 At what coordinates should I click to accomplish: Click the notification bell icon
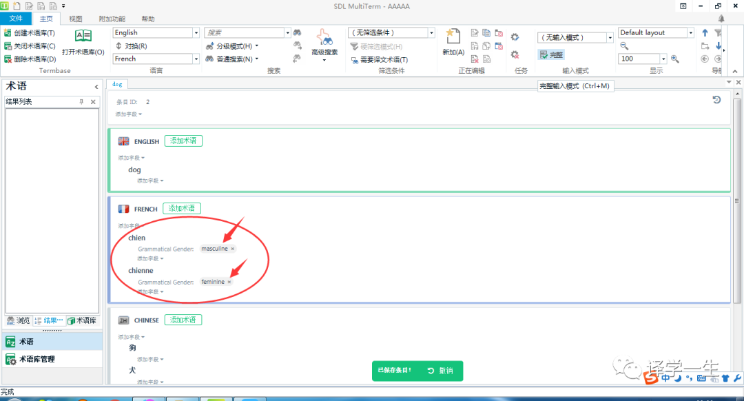coord(721,19)
